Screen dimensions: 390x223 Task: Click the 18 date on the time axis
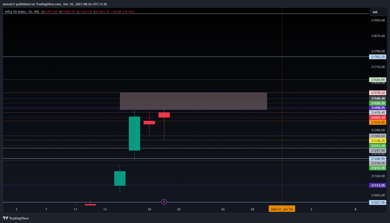(x=149, y=209)
